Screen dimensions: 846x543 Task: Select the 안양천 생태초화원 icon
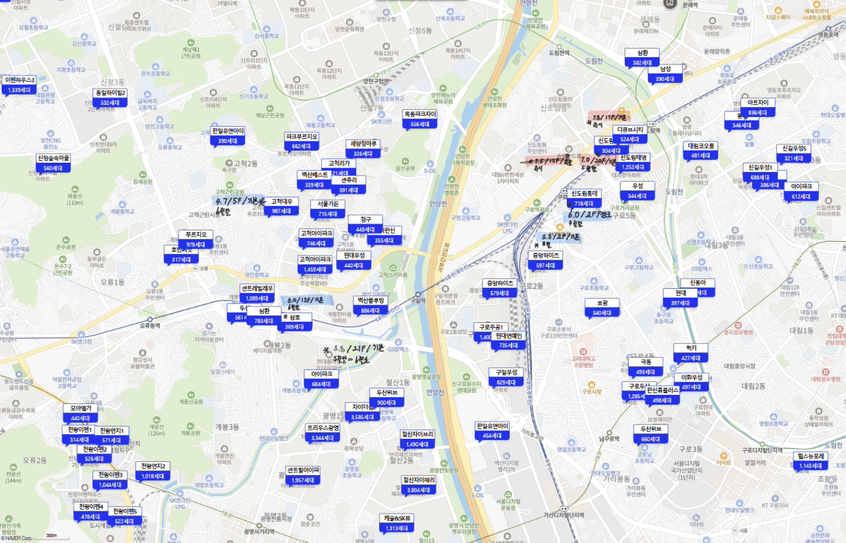point(494,91)
